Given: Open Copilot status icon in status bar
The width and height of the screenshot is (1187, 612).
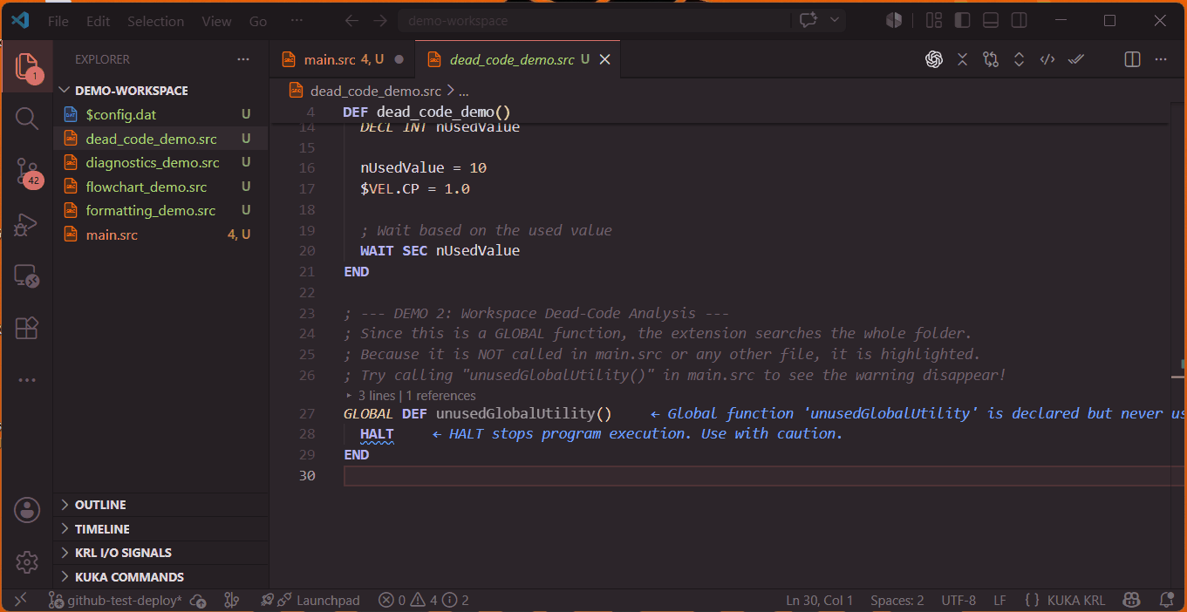Looking at the screenshot, I should (x=1132, y=600).
